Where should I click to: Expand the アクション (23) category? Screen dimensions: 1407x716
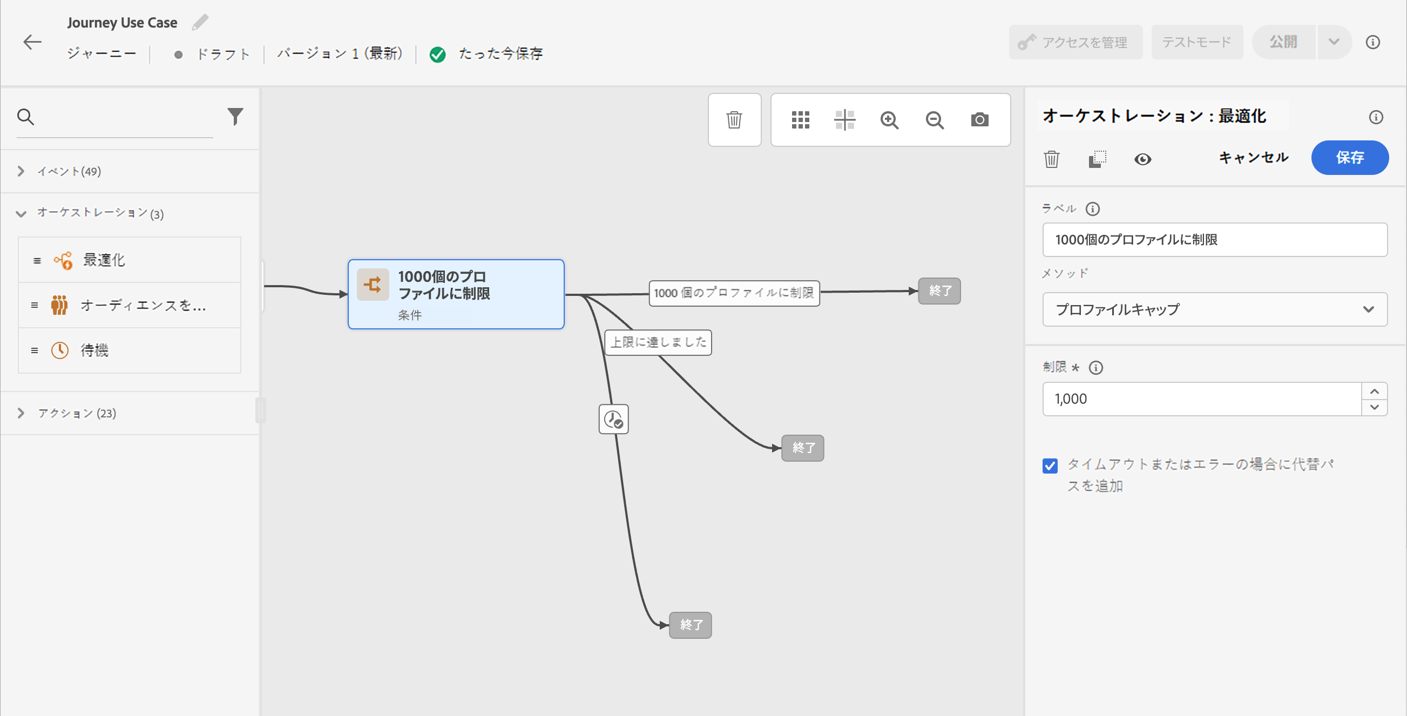[x=21, y=413]
